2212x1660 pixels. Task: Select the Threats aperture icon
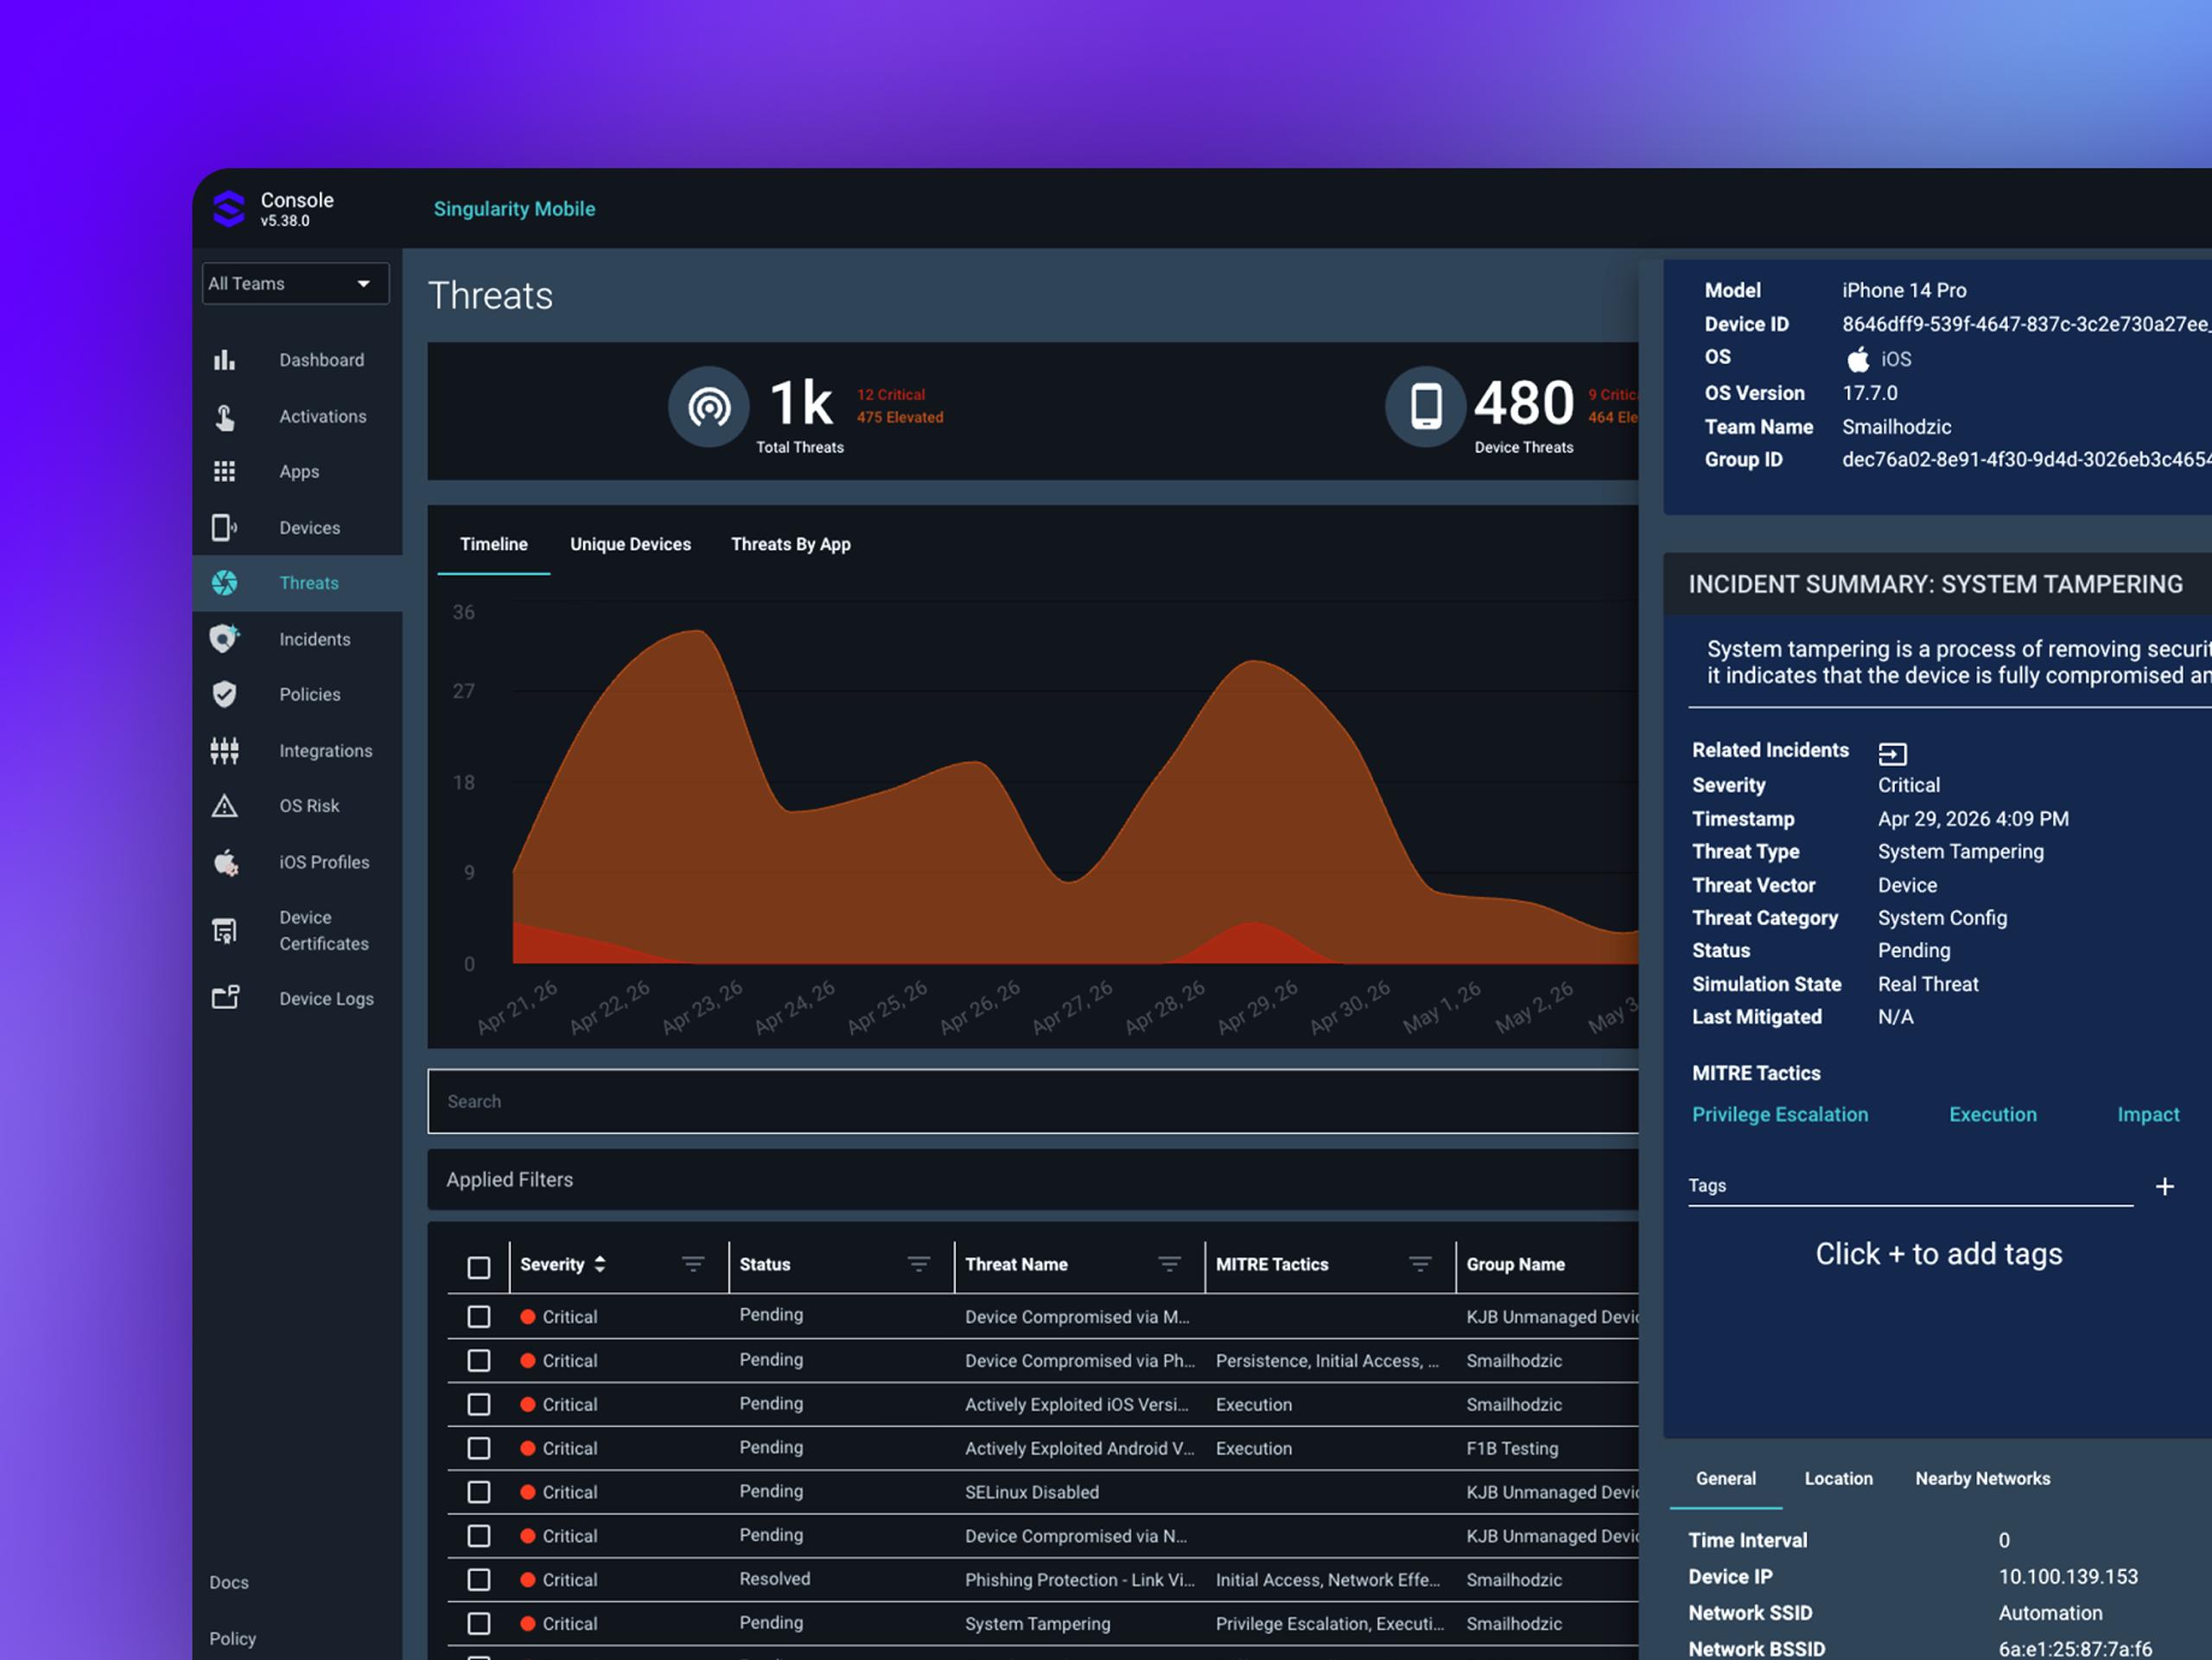(x=225, y=583)
